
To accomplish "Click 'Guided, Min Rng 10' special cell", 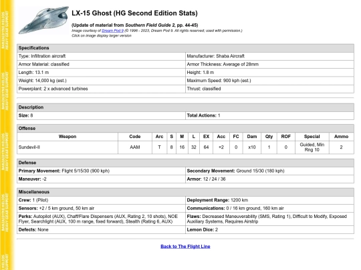I will pyautogui.click(x=312, y=147).
